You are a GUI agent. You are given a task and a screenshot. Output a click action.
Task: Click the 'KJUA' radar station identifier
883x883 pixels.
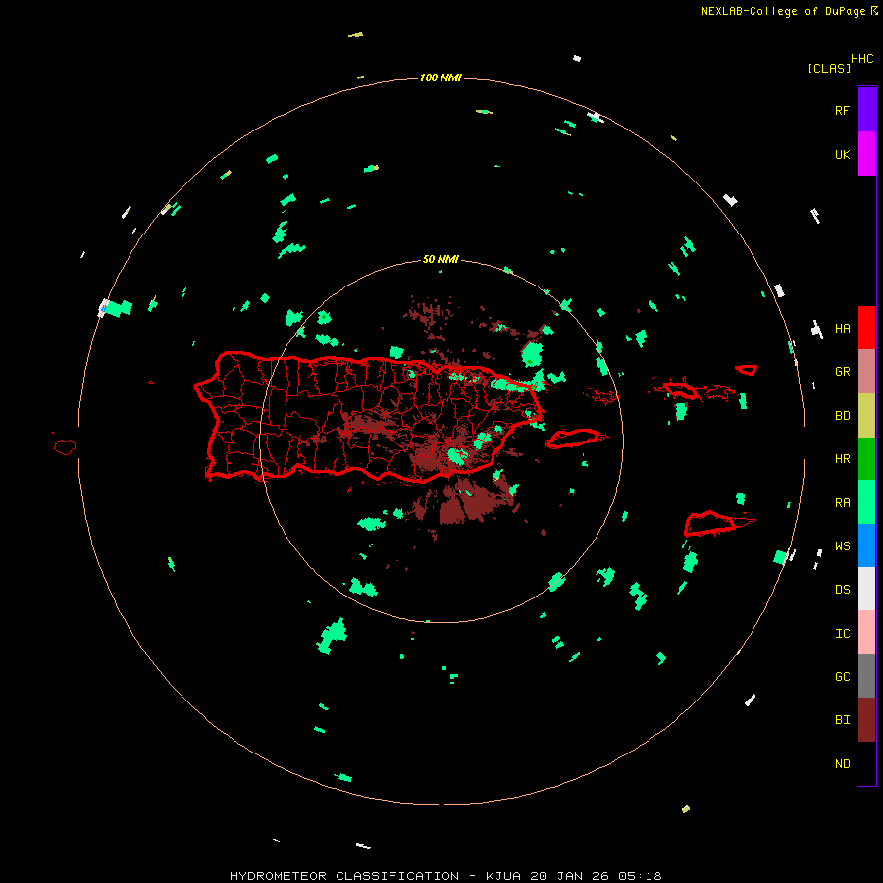coord(503,876)
